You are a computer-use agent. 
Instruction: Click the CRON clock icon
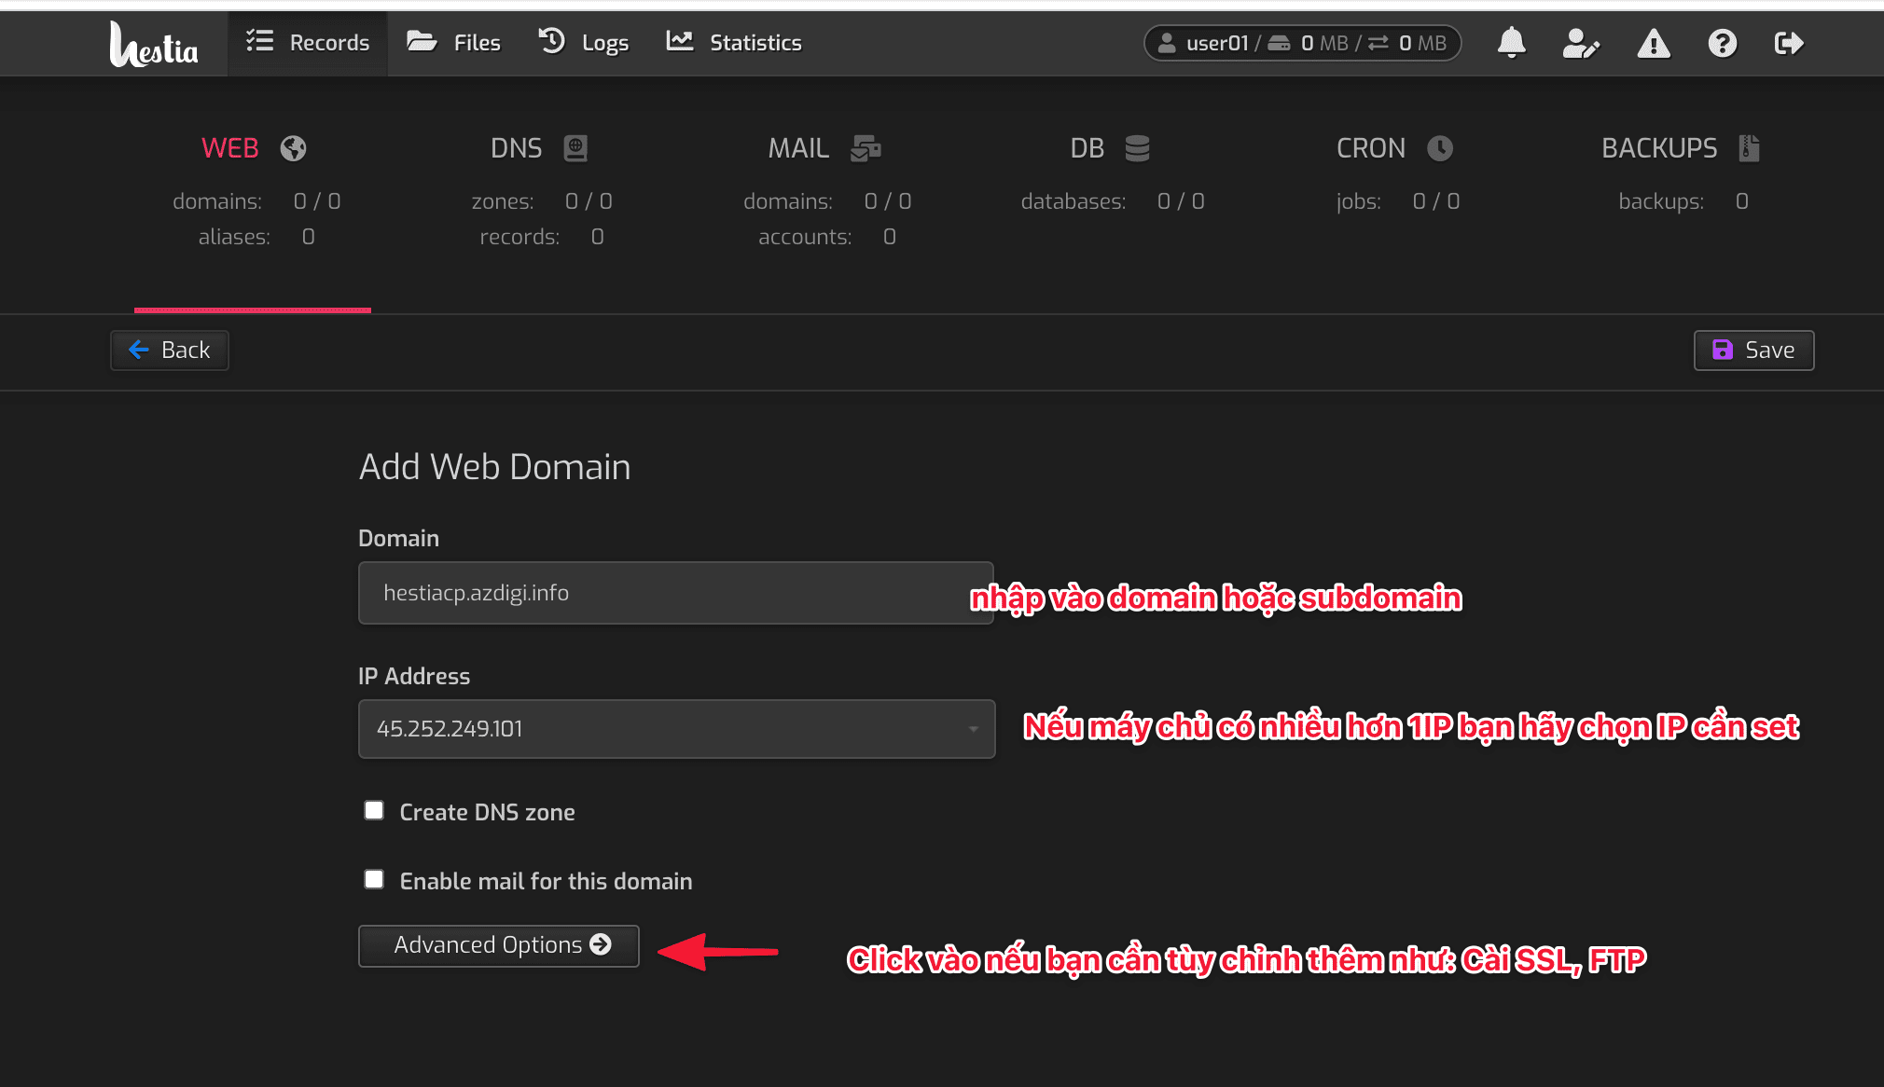point(1440,147)
